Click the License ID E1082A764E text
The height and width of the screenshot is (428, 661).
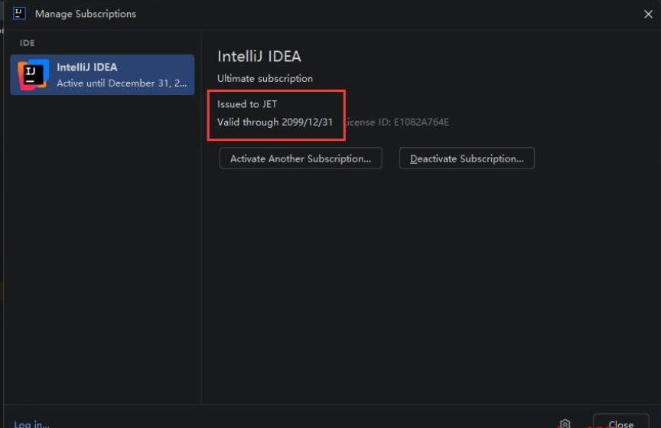[x=396, y=123]
